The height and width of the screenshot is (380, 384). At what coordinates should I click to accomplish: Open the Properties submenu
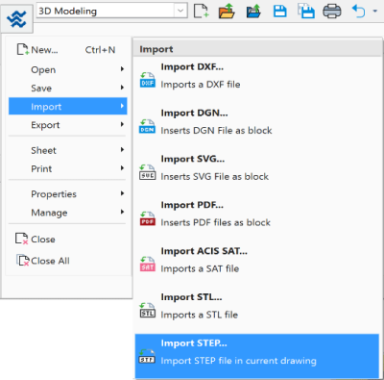point(67,194)
